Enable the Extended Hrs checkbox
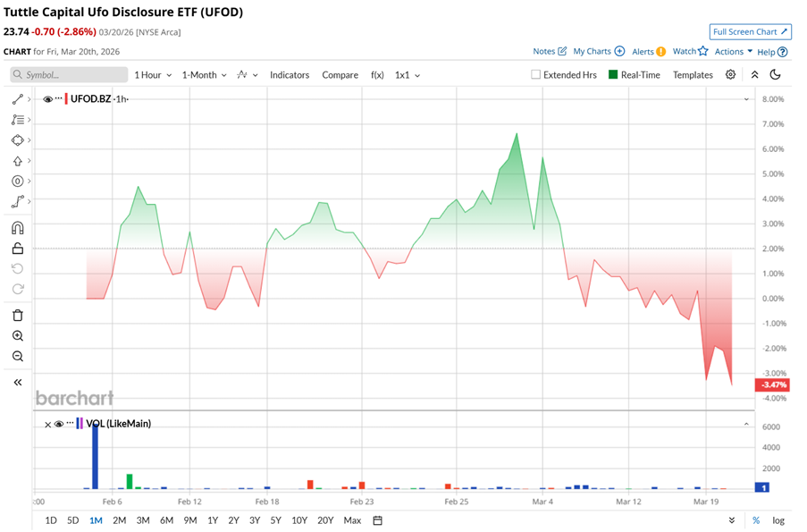This screenshot has height=532, width=807. coord(536,75)
